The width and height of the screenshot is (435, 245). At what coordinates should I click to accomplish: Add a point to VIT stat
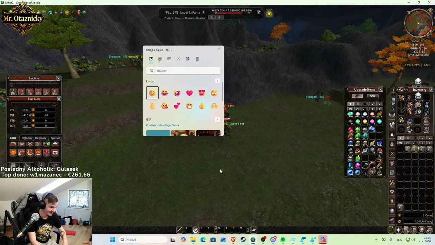click(33, 110)
